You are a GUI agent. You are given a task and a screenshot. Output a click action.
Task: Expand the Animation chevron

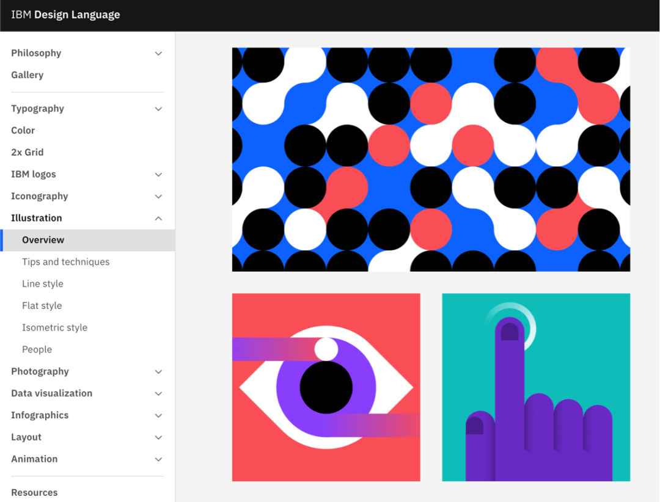158,459
